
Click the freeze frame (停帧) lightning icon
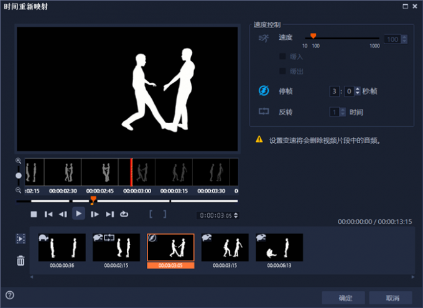[x=264, y=91]
